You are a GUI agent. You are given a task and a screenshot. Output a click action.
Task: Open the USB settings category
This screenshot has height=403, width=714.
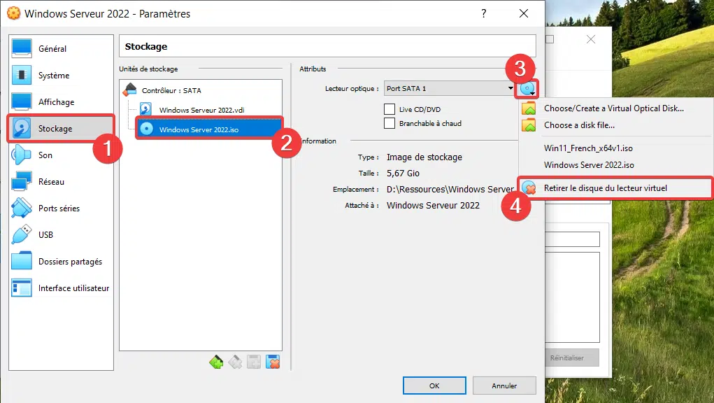coord(61,235)
